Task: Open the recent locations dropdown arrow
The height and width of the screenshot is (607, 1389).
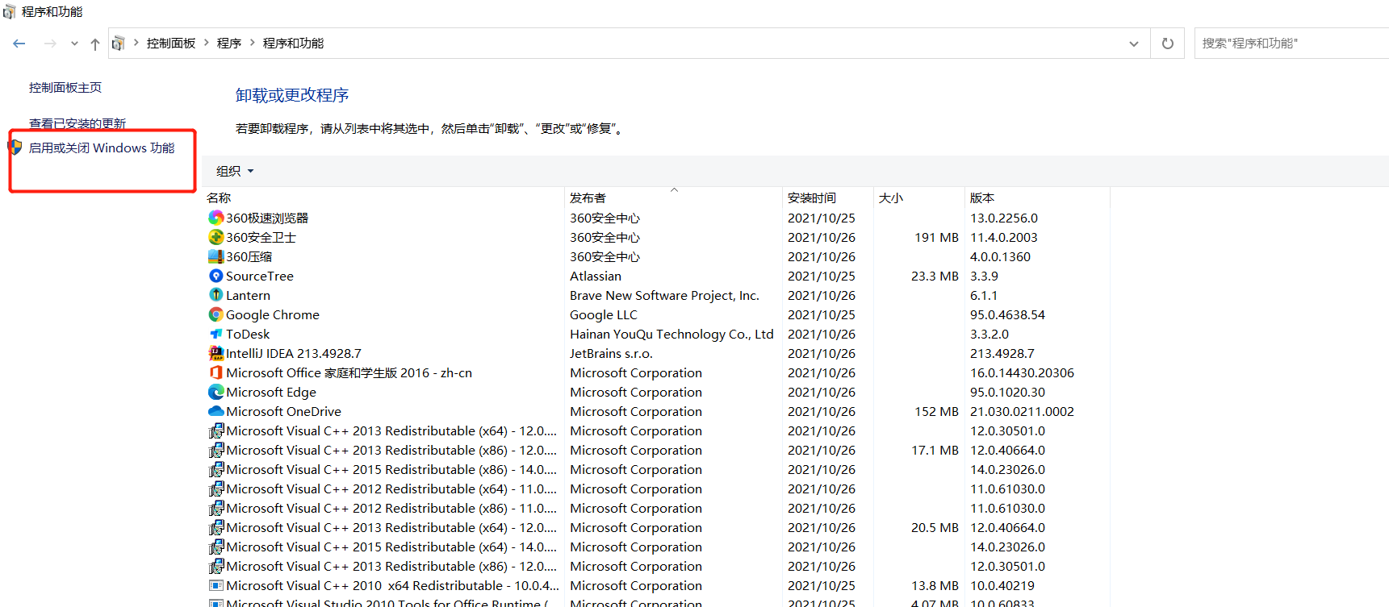Action: click(x=74, y=44)
